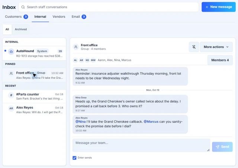This screenshot has height=168, width=238.
Task: Unpin the Front office conversation
Action: tap(194, 47)
